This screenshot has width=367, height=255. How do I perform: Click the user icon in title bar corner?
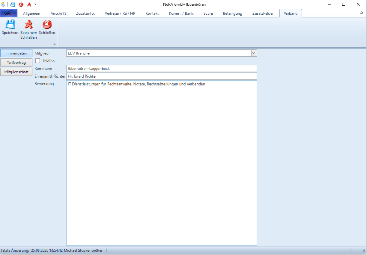(x=3, y=4)
